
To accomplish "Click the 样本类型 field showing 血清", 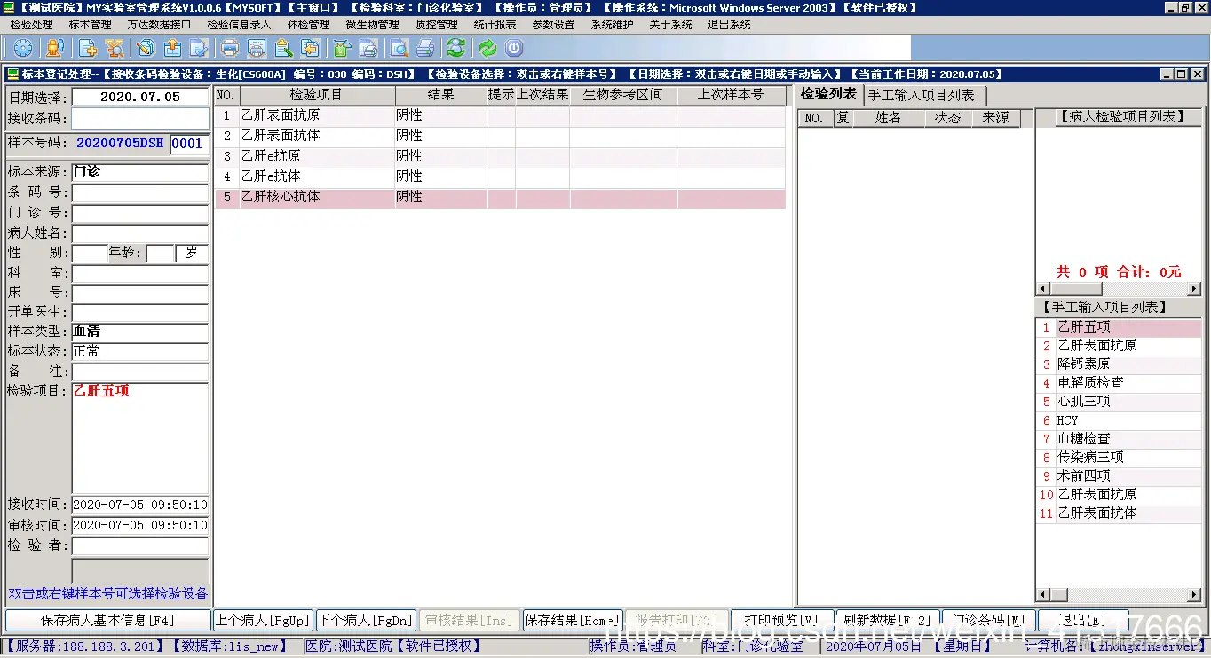I will (140, 332).
